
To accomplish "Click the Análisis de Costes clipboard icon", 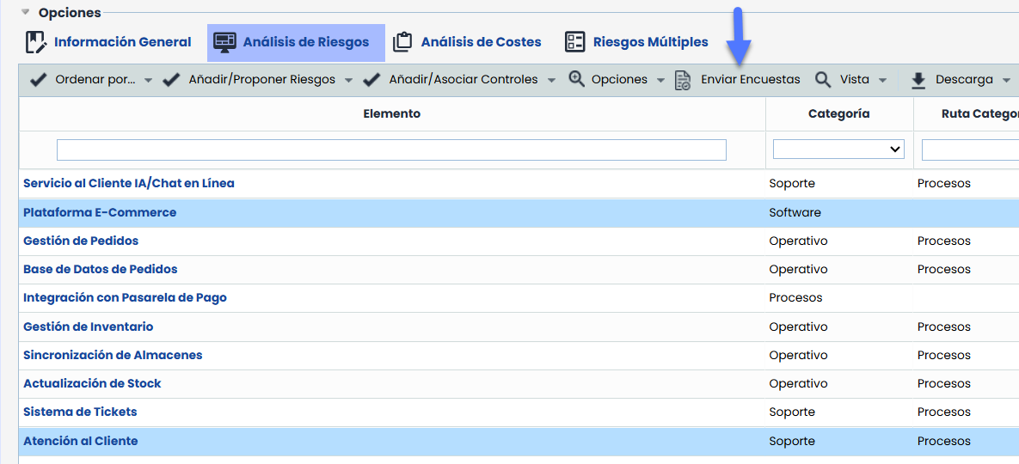I will point(402,42).
